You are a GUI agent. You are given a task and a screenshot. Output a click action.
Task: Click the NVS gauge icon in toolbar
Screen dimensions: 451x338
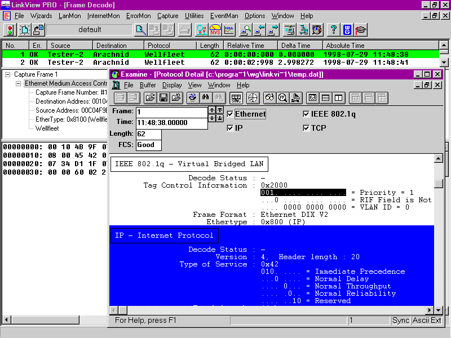click(x=215, y=29)
